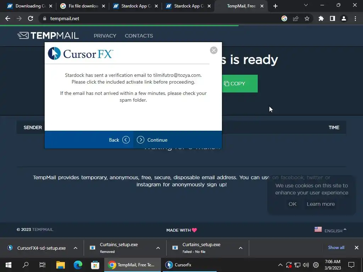
Task: Open a new browser tab
Action: (275, 6)
